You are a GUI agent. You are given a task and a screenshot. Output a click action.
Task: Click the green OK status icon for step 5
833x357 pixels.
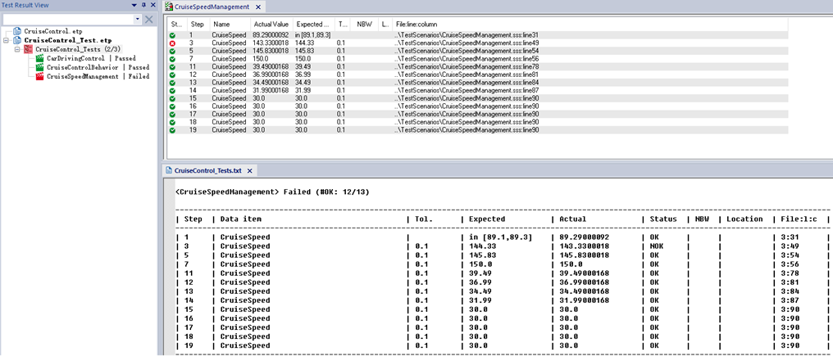pyautogui.click(x=173, y=51)
